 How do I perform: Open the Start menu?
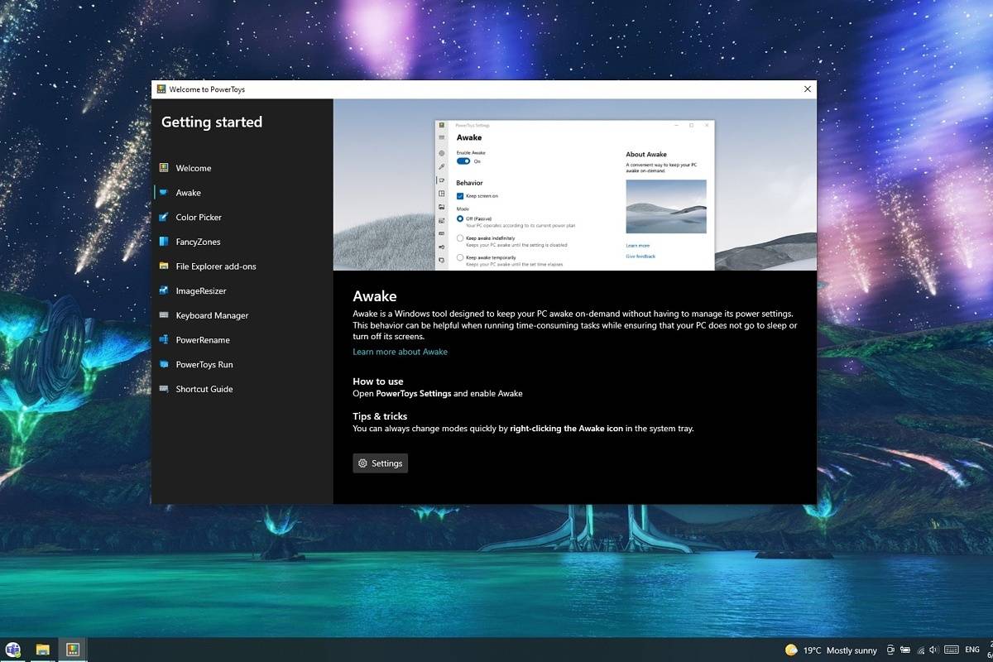coord(12,650)
